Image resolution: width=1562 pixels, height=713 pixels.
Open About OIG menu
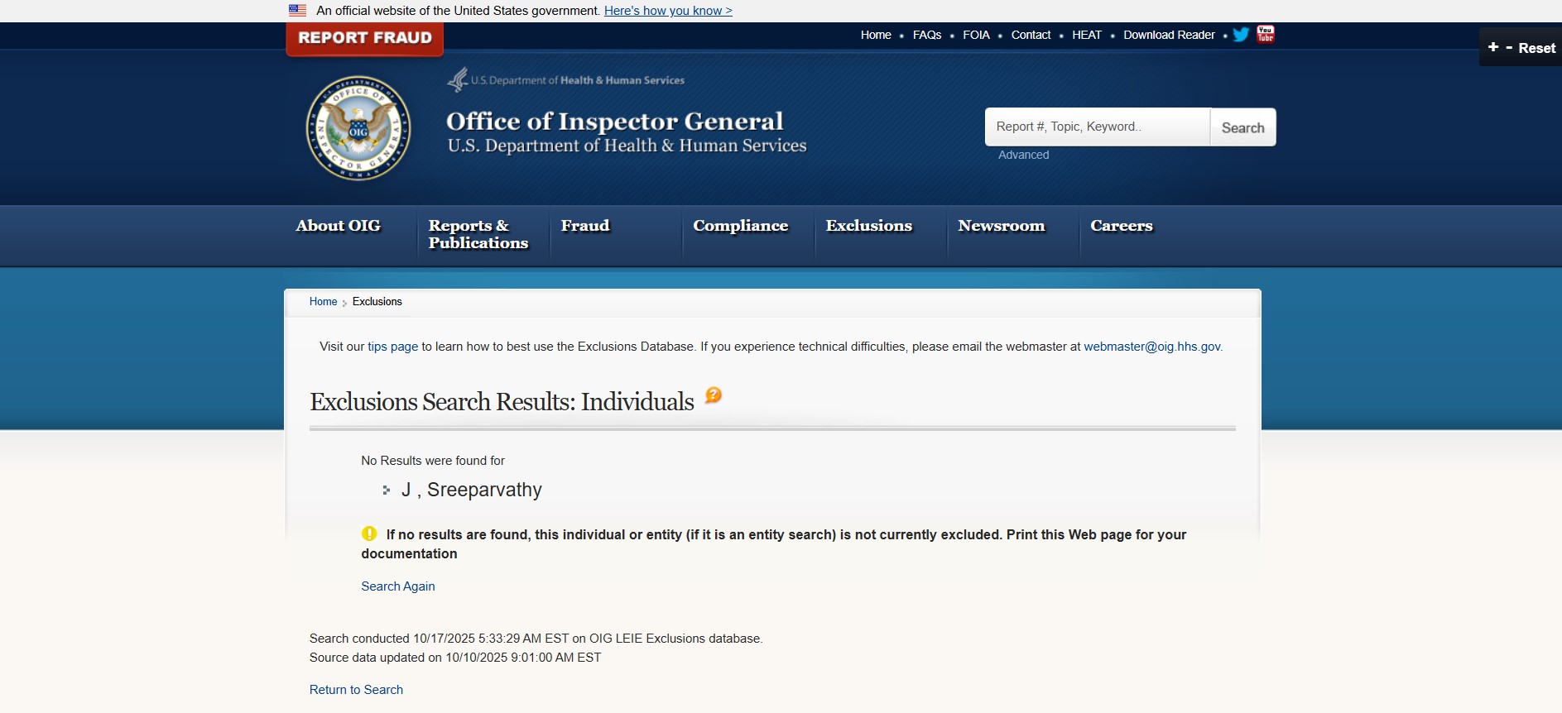339,226
